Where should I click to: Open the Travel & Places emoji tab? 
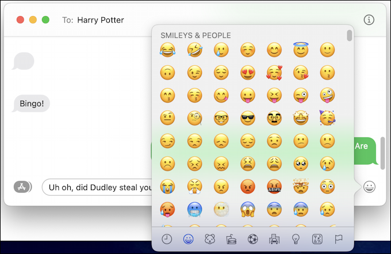point(274,239)
